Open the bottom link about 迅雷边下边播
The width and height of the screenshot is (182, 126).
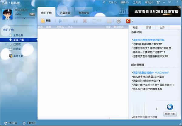coord(145,117)
